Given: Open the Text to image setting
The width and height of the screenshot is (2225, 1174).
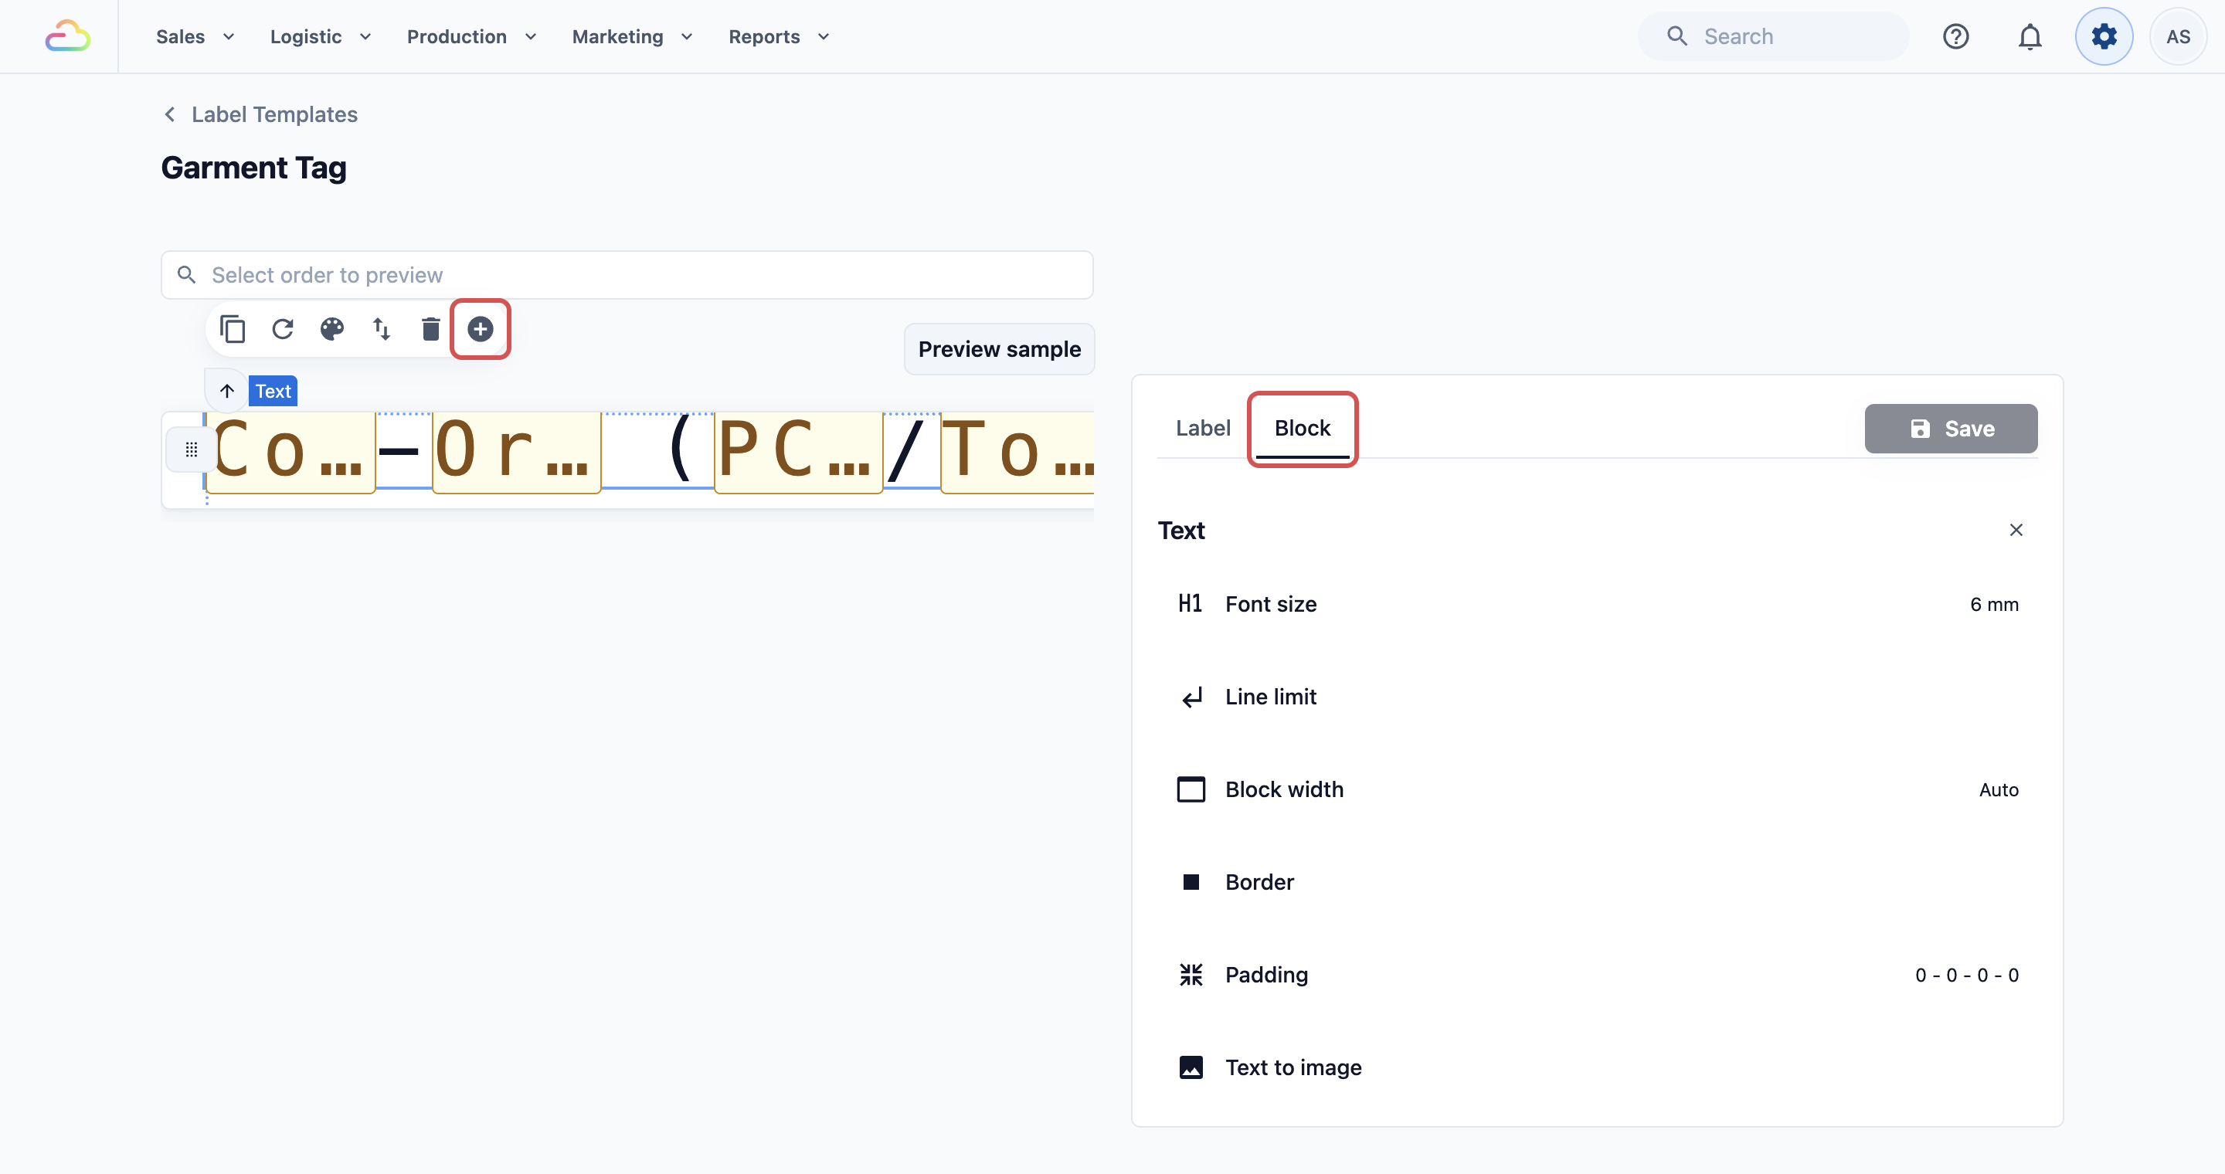Looking at the screenshot, I should [1598, 1067].
